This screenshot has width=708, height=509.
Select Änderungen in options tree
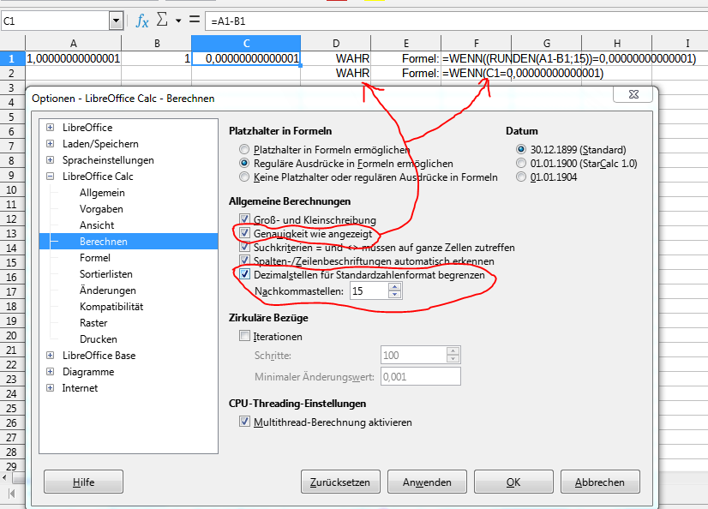[x=107, y=290]
